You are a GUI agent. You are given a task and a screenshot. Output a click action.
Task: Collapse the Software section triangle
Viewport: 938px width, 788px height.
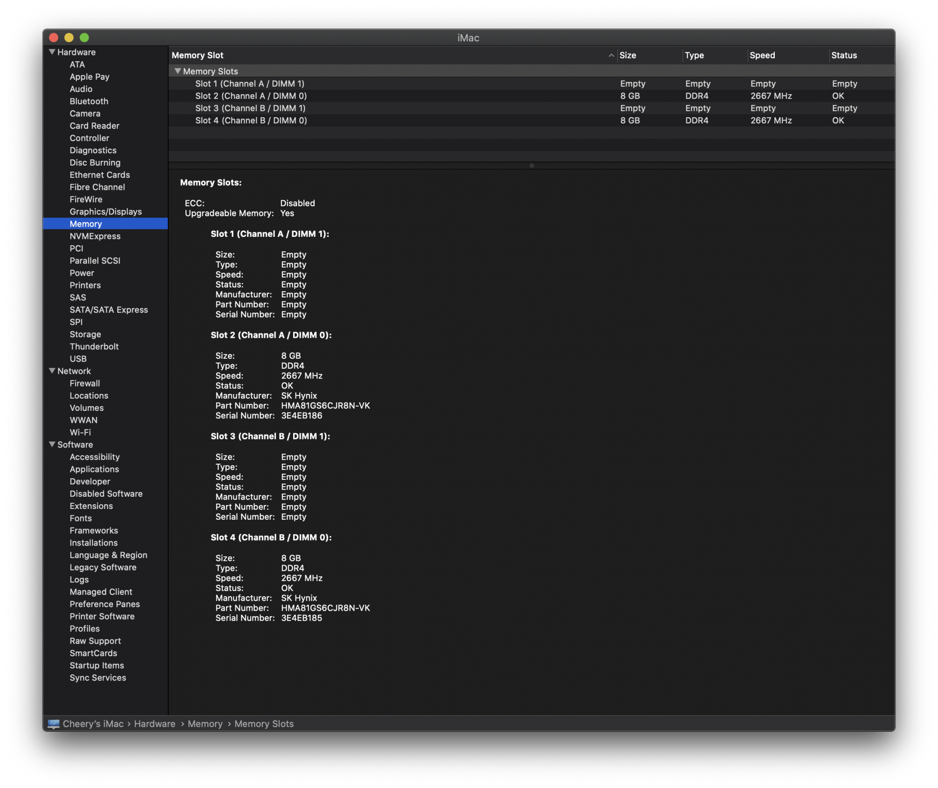(x=52, y=444)
